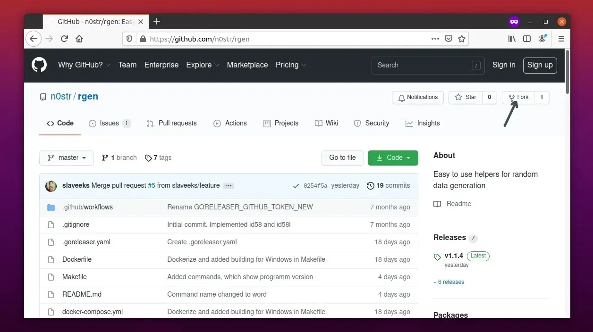The width and height of the screenshot is (593, 332).
Task: Click the GitHub Octocat logo
Action: pos(39,65)
